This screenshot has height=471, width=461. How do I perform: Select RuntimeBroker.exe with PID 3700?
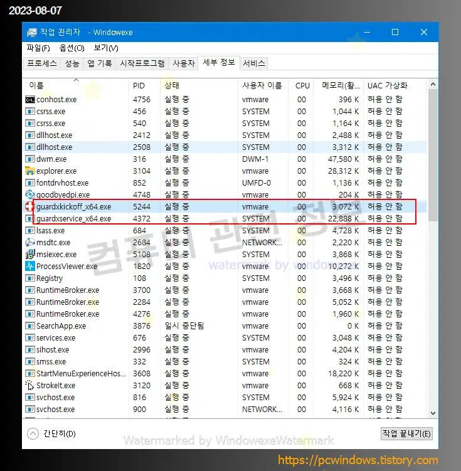point(225,290)
